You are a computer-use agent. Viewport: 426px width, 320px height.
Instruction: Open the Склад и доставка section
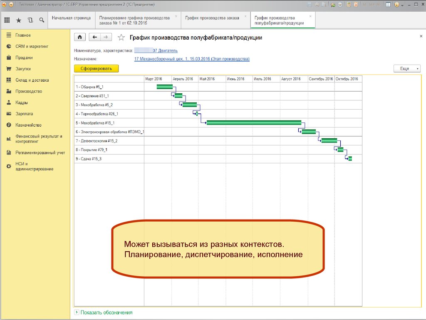[x=32, y=80]
